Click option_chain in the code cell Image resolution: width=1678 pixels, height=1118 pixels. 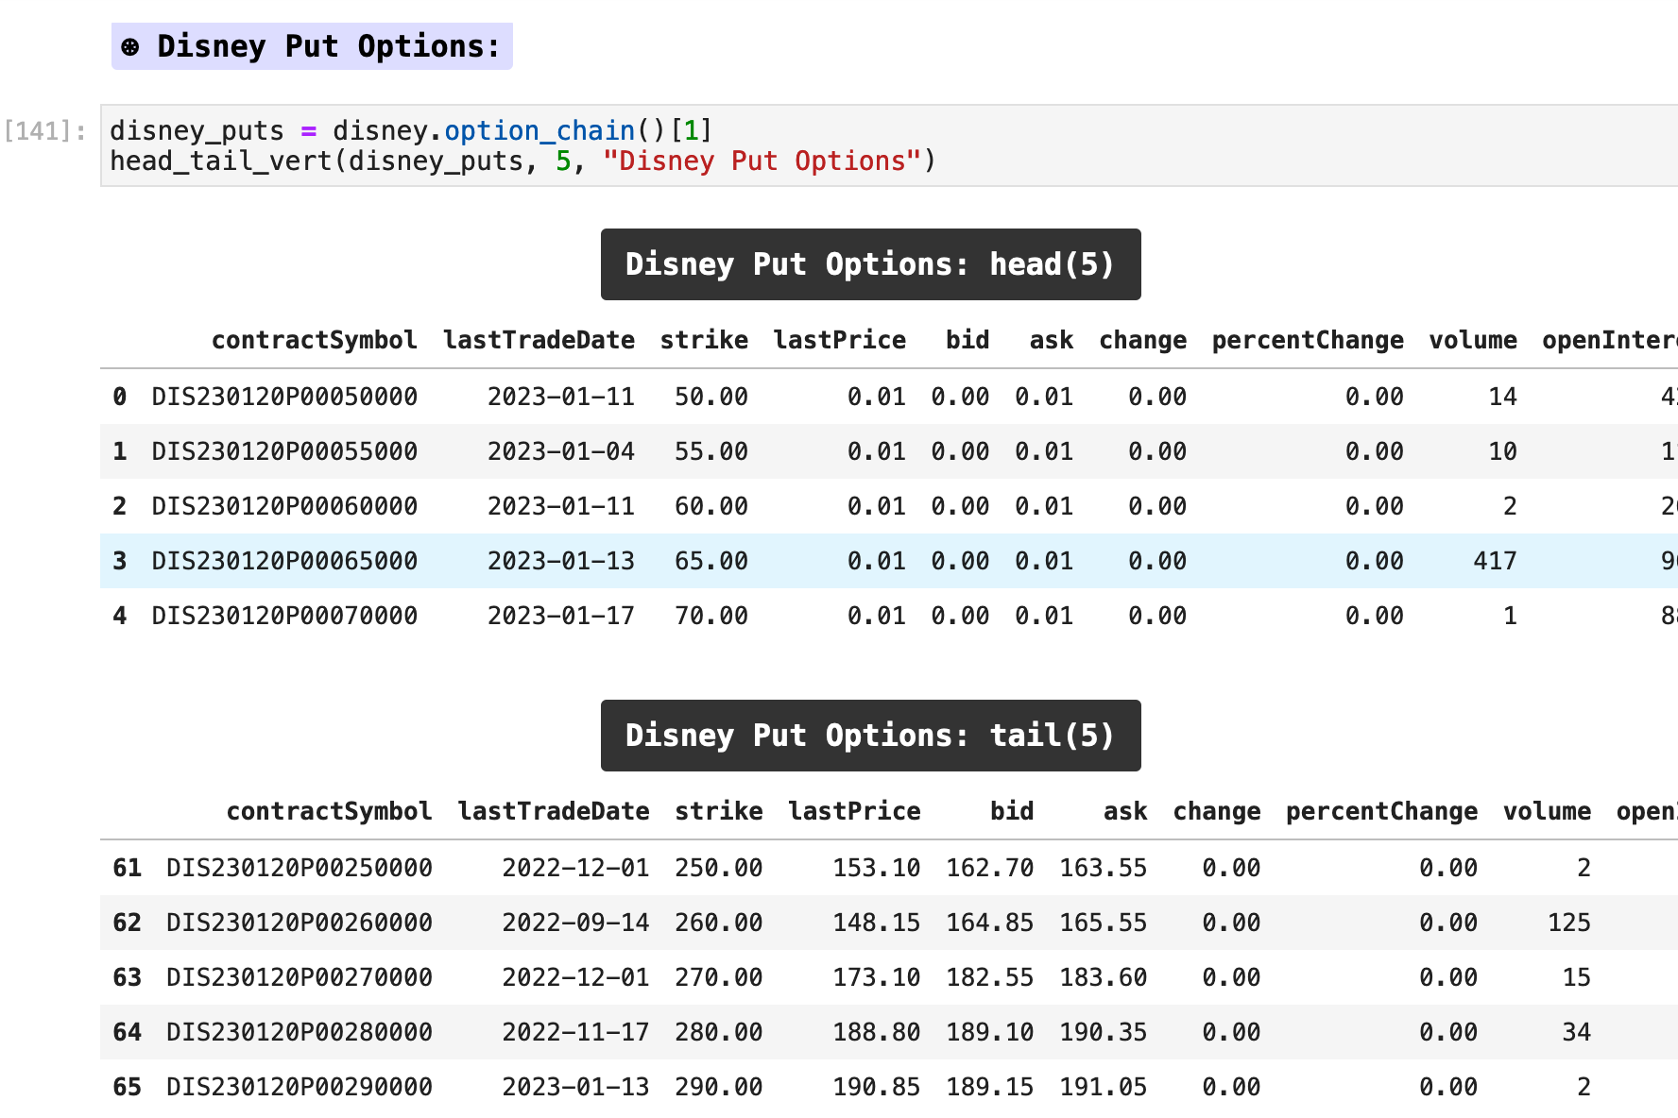pyautogui.click(x=539, y=130)
